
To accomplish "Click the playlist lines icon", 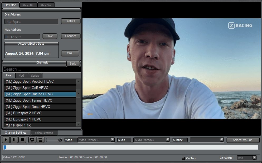I will coord(40,140).
